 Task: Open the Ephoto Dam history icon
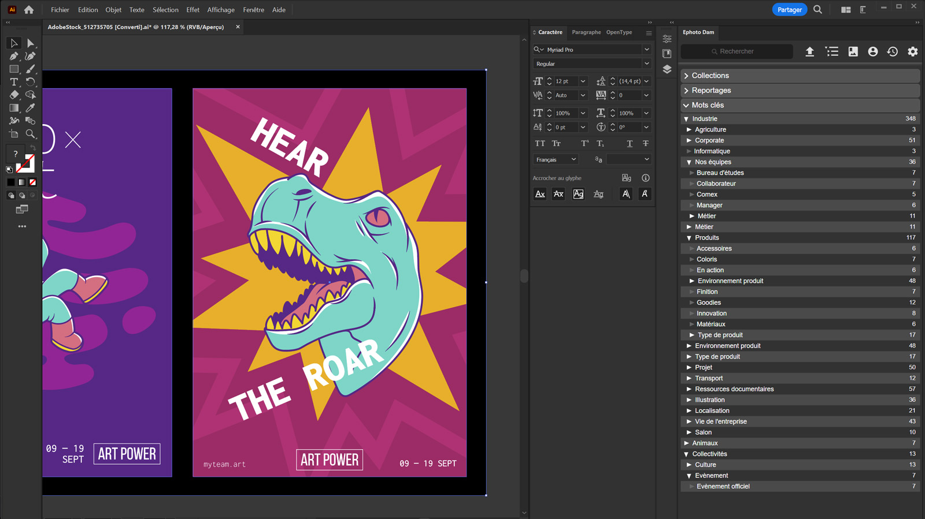point(893,51)
